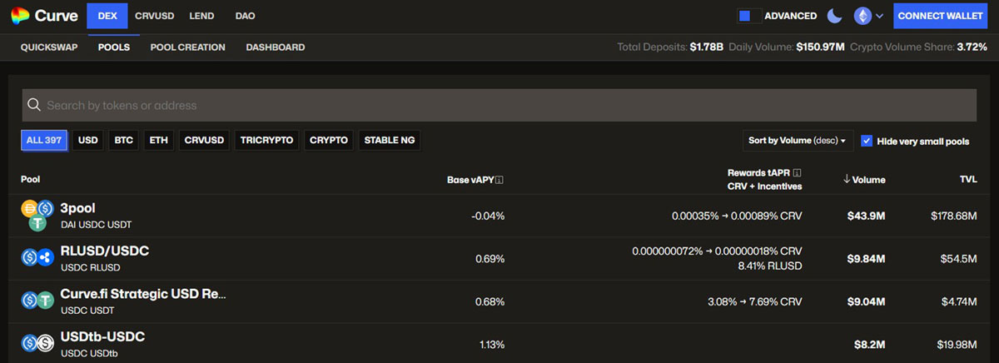This screenshot has height=363, width=999.
Task: Click the 3pool token icons
Action: [x=37, y=216]
